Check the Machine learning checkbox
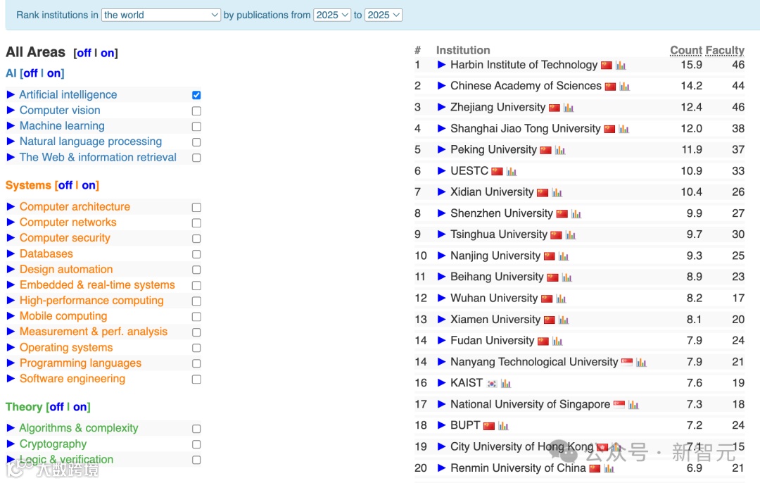Screen dimensions: 760x483 point(196,127)
